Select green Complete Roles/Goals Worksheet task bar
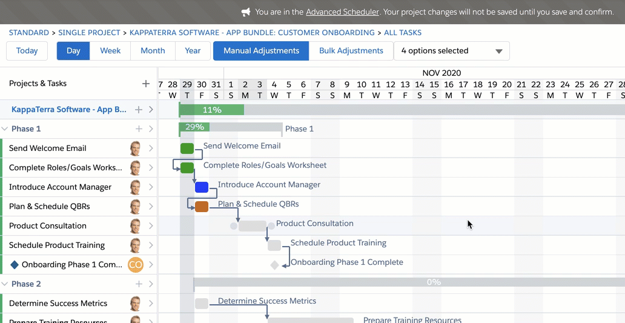Screen dimensions: 625x323 coord(187,168)
